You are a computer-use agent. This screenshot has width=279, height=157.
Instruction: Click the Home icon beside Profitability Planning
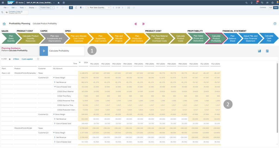click(x=4, y=24)
